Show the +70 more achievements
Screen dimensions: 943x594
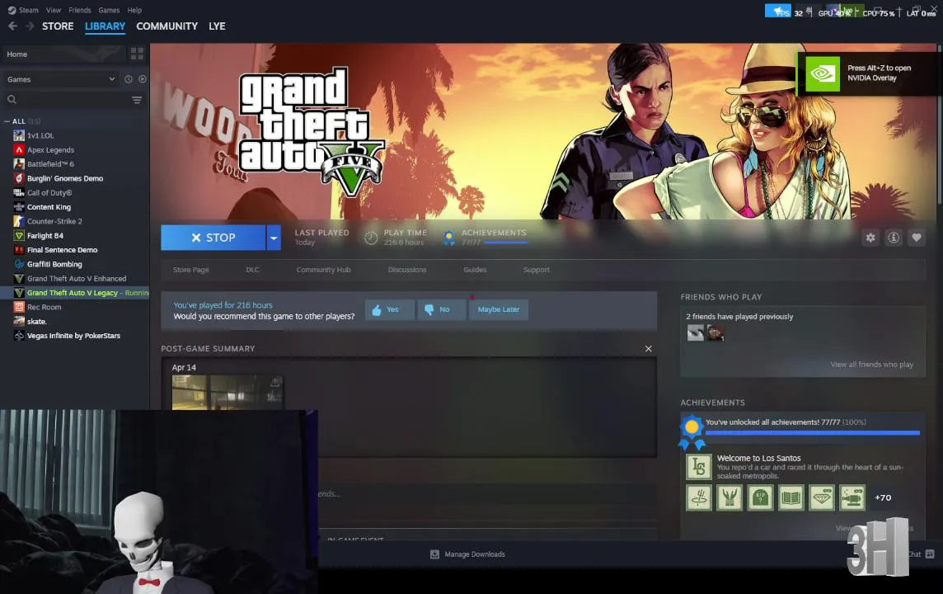883,497
